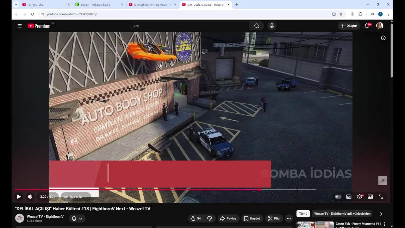Open the Bomba Paniği chapter chip
This screenshot has width=405, height=228.
75,197
